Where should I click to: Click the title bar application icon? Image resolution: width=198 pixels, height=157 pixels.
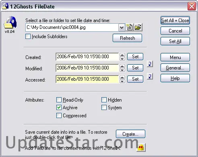5,6
